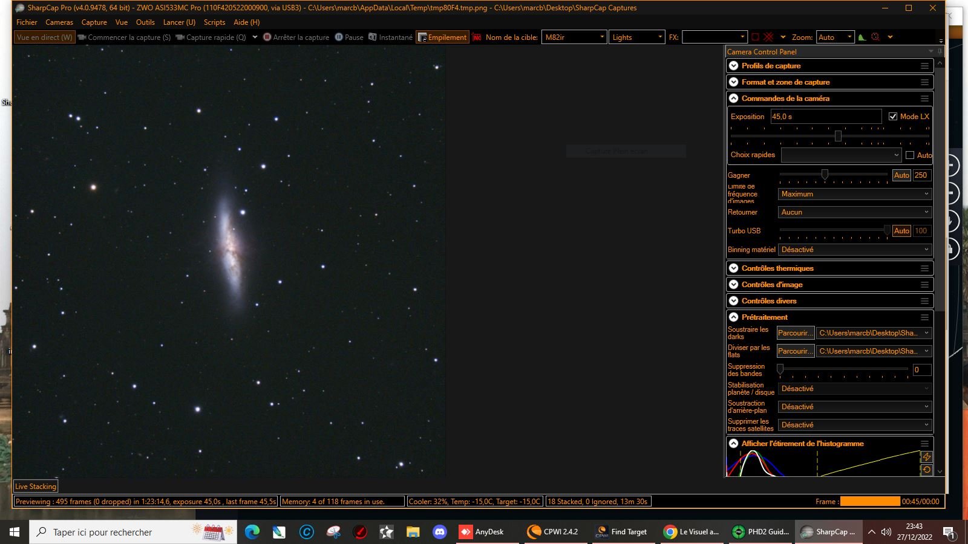Click the auto-stretch lightning bolt button
968x544 pixels.
[926, 457]
